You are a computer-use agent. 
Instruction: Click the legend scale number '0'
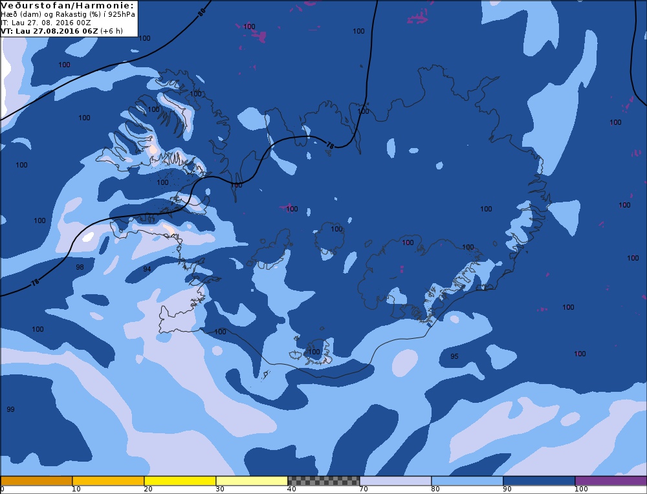[3, 489]
